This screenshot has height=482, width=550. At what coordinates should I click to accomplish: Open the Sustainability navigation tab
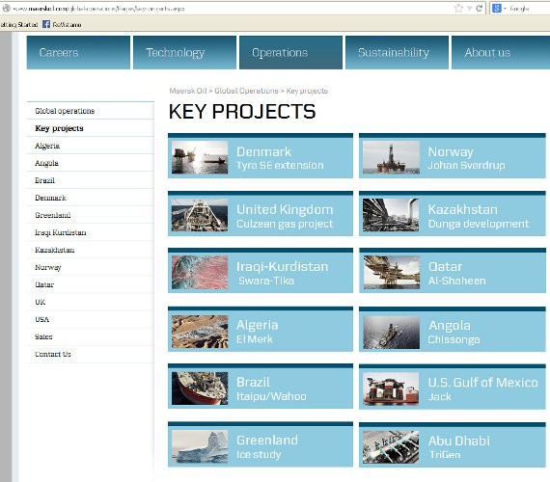pyautogui.click(x=397, y=53)
